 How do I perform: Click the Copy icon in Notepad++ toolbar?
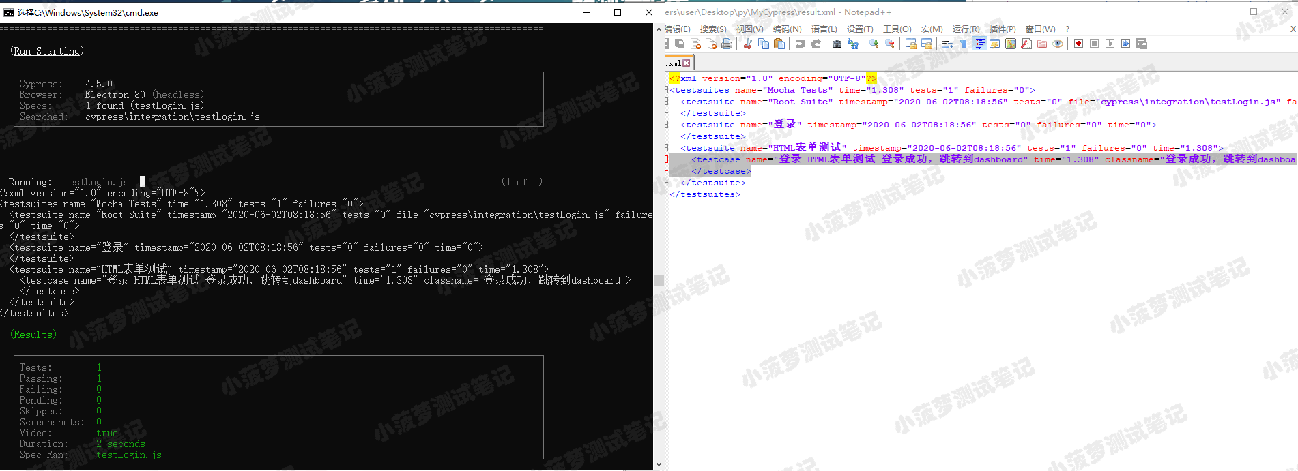(764, 44)
